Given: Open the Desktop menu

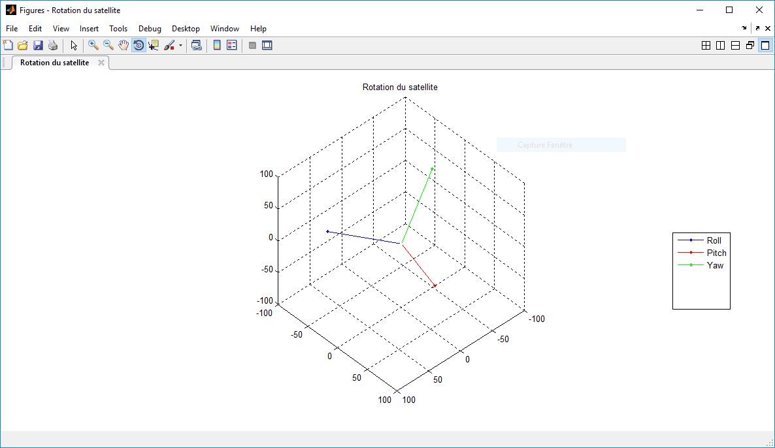Looking at the screenshot, I should [186, 29].
